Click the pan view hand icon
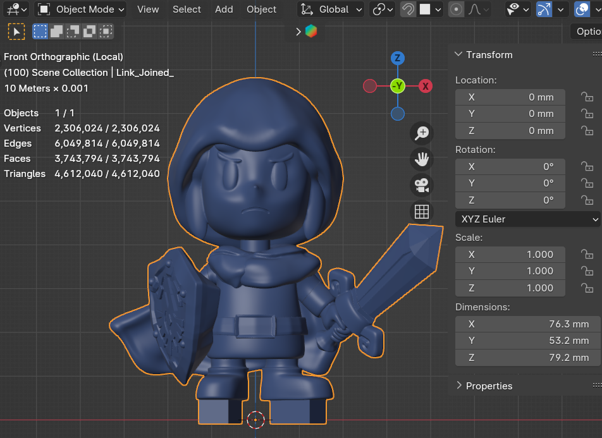 click(x=422, y=159)
